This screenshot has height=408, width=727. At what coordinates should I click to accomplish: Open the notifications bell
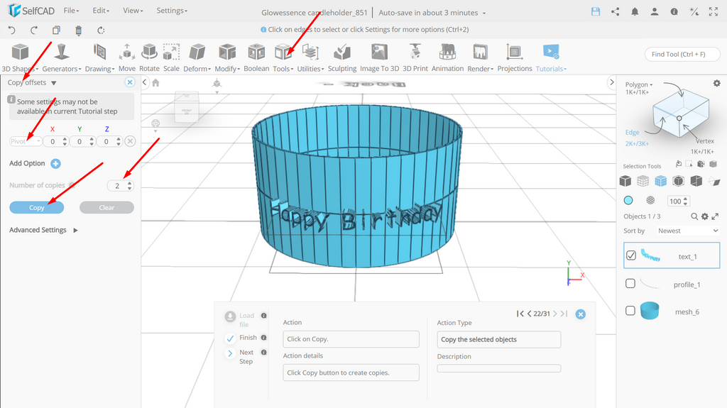pos(635,12)
